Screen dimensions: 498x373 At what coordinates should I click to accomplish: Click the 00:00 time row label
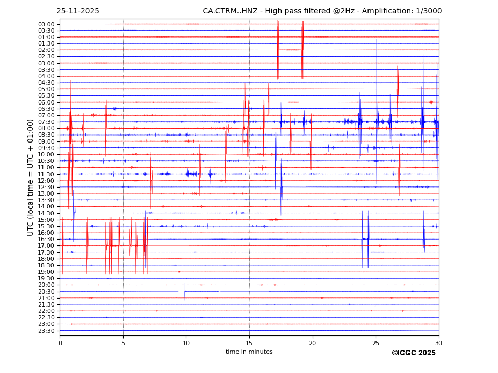[x=46, y=24]
